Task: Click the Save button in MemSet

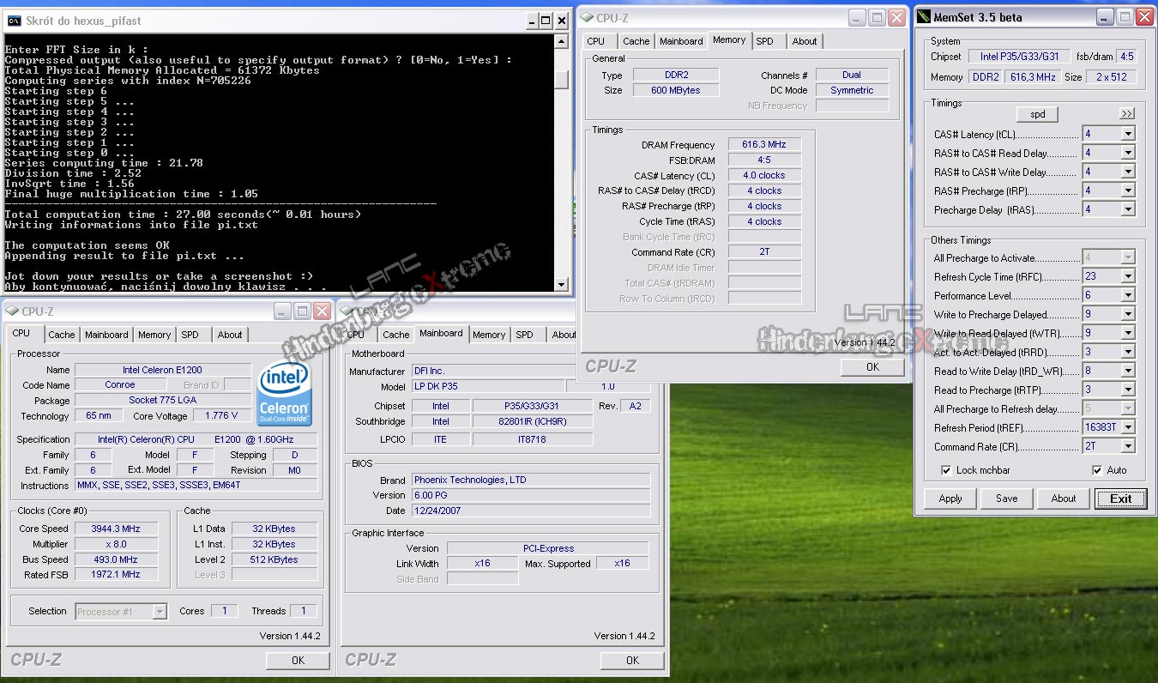Action: (1007, 499)
